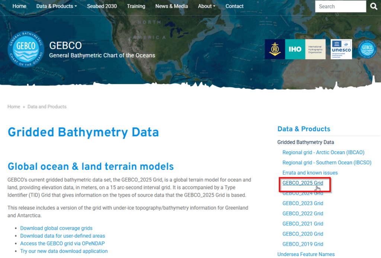Screen dimensions: 381x258
Task: Select Regional grid - Arctic Ocean (IBCAO)
Action: click(x=323, y=152)
